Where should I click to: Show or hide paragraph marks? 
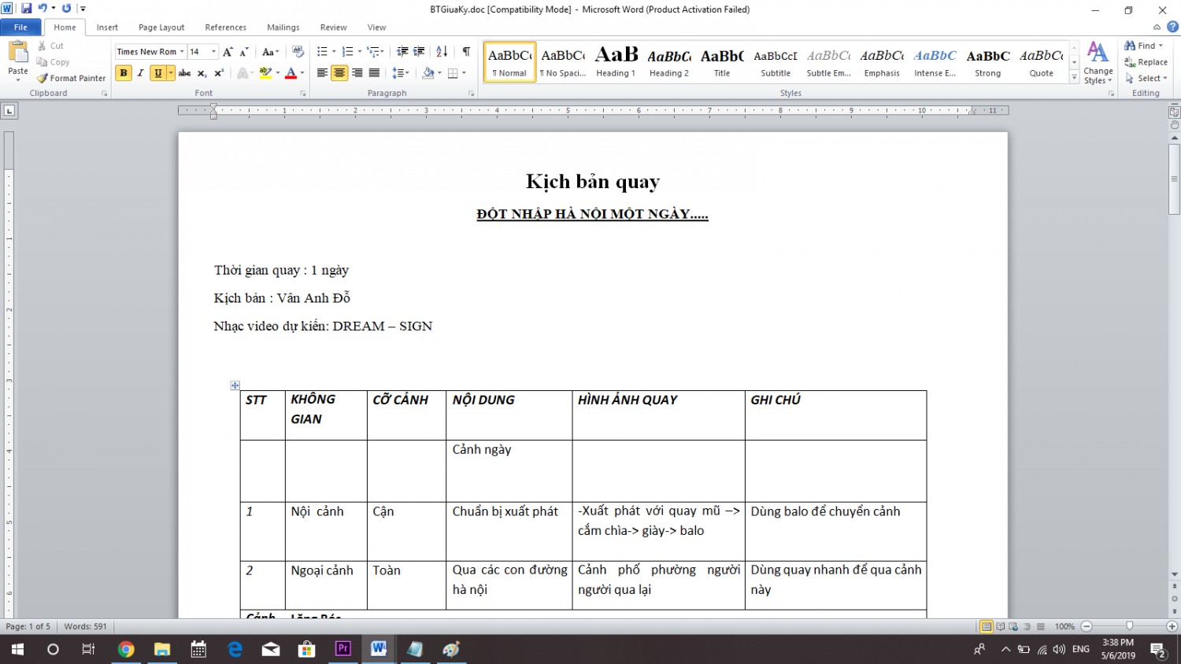coord(466,52)
